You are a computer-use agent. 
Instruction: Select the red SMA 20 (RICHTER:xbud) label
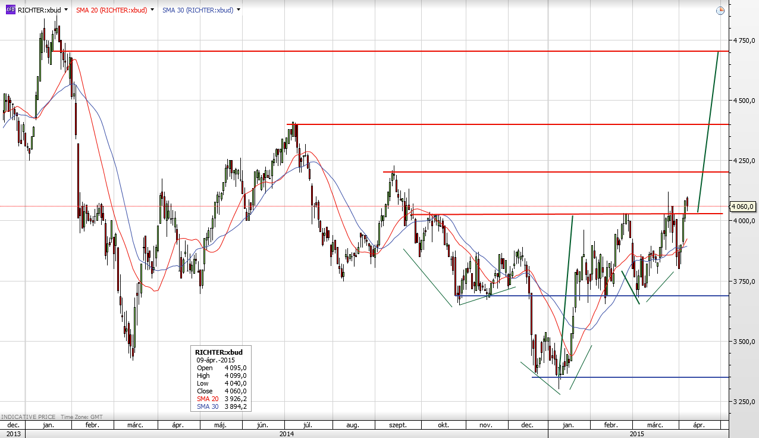(112, 10)
